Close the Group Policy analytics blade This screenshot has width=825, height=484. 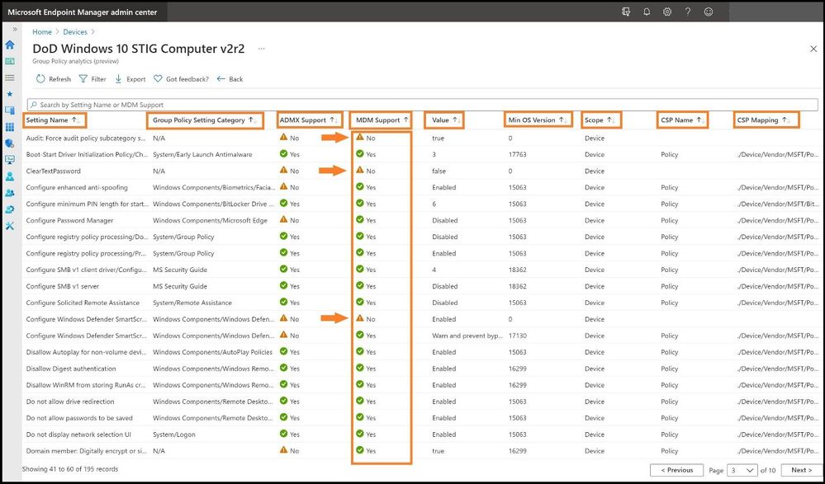point(813,49)
